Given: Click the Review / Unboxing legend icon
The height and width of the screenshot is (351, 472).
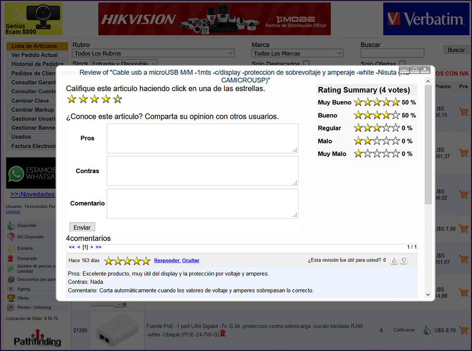Looking at the screenshot, I should (x=11, y=307).
